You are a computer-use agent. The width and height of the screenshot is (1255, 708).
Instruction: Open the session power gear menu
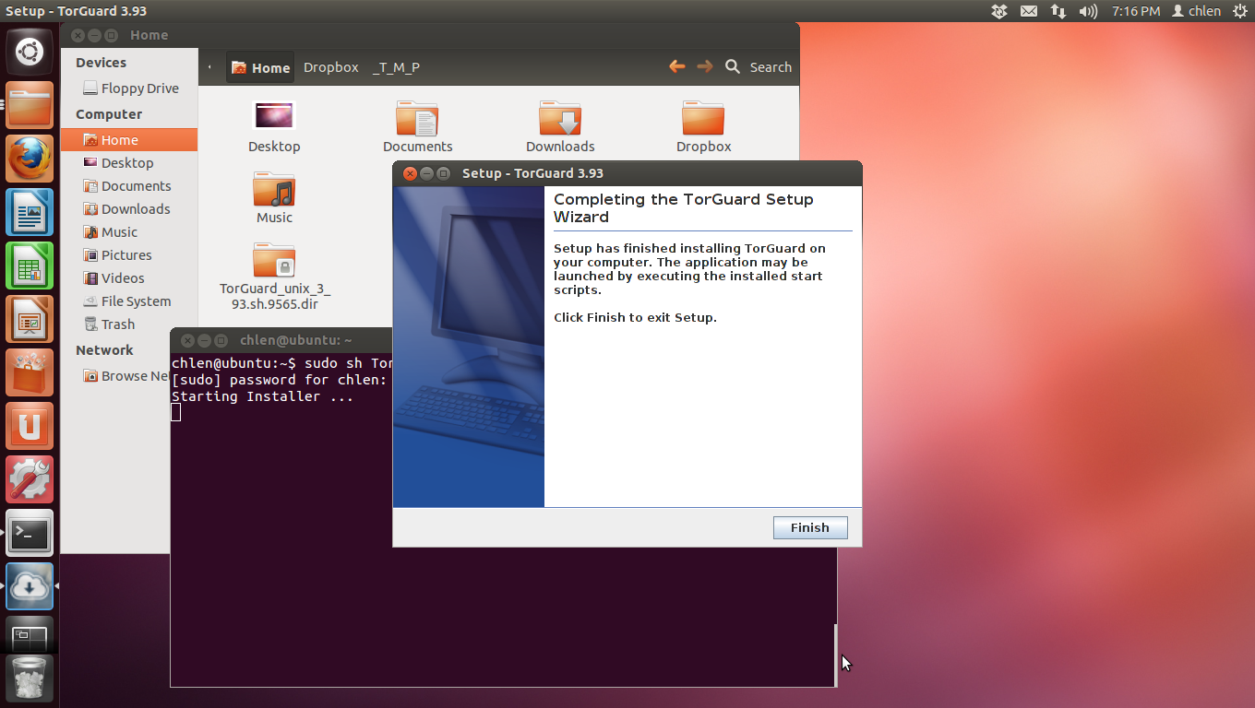1239,11
